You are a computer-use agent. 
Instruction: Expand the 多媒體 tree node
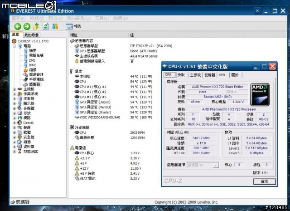coord(14,108)
